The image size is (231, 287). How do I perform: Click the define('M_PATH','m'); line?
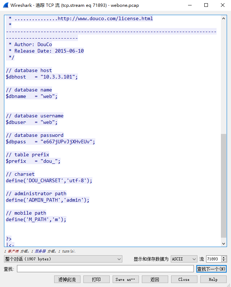point(36,219)
